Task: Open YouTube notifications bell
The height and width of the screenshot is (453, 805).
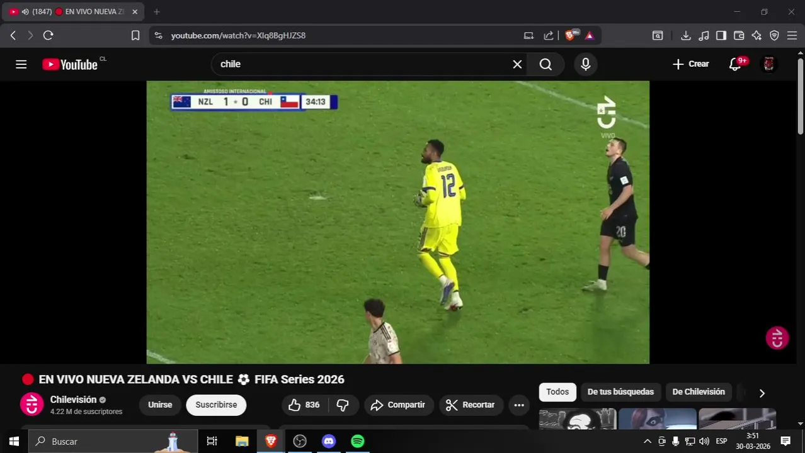Action: [x=735, y=64]
